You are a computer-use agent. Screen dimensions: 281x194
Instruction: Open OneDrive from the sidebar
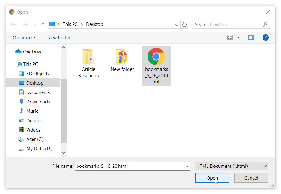pyautogui.click(x=33, y=52)
